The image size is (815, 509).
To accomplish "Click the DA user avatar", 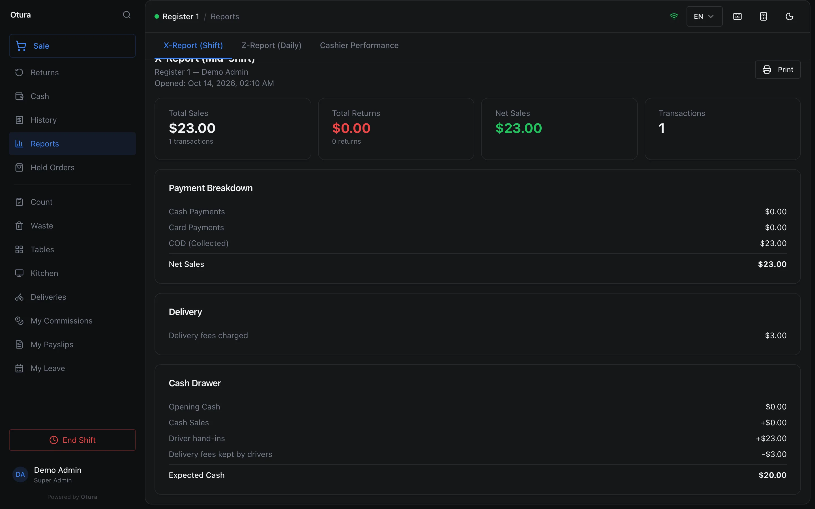I will (20, 474).
